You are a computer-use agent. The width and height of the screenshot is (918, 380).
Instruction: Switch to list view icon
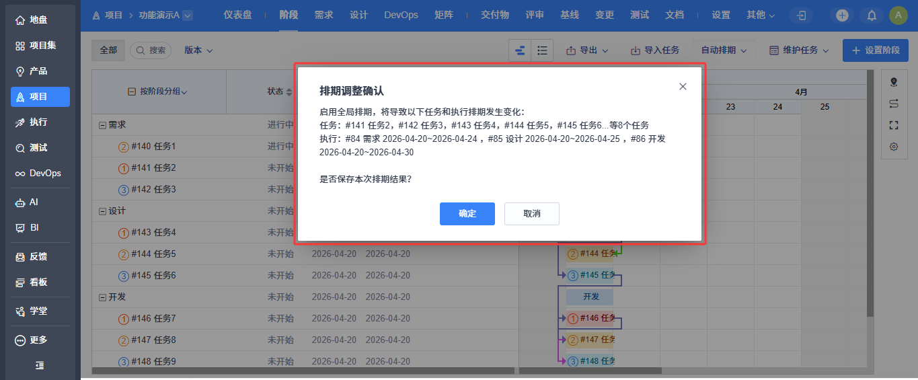(x=542, y=50)
